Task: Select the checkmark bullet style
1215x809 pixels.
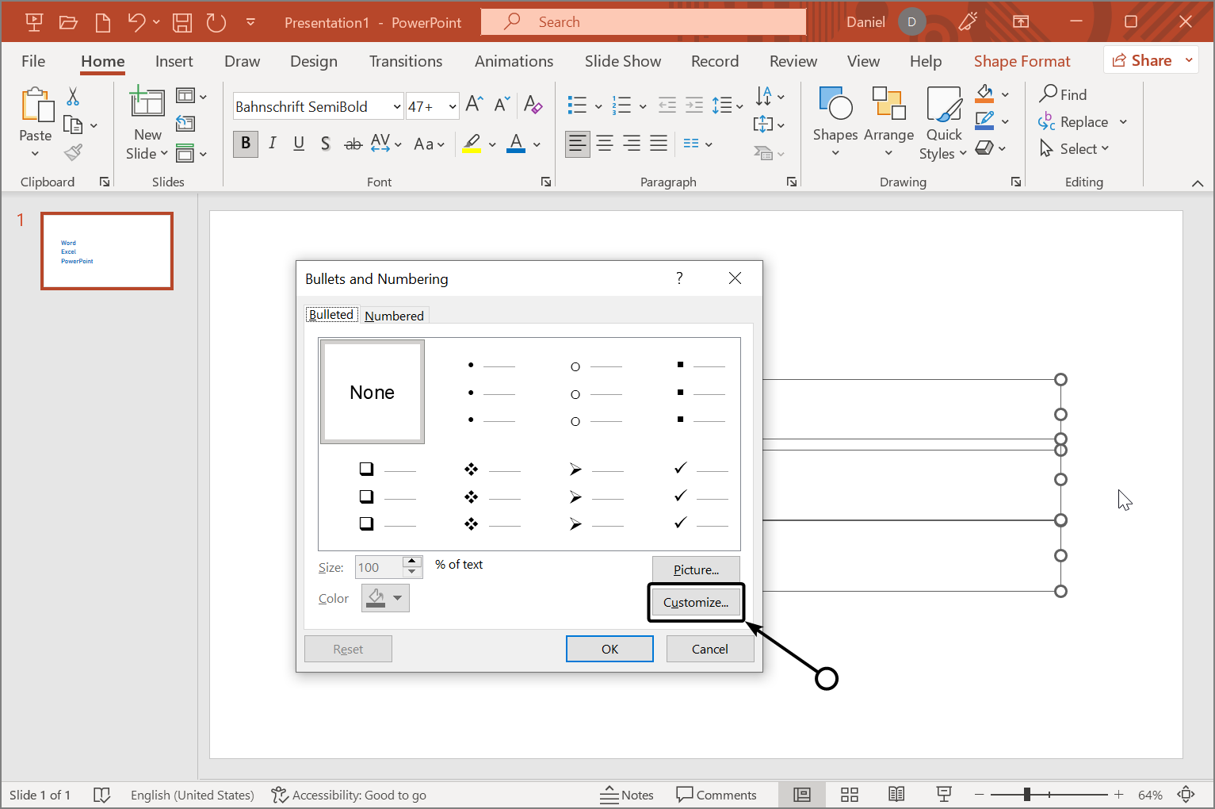Action: click(690, 496)
